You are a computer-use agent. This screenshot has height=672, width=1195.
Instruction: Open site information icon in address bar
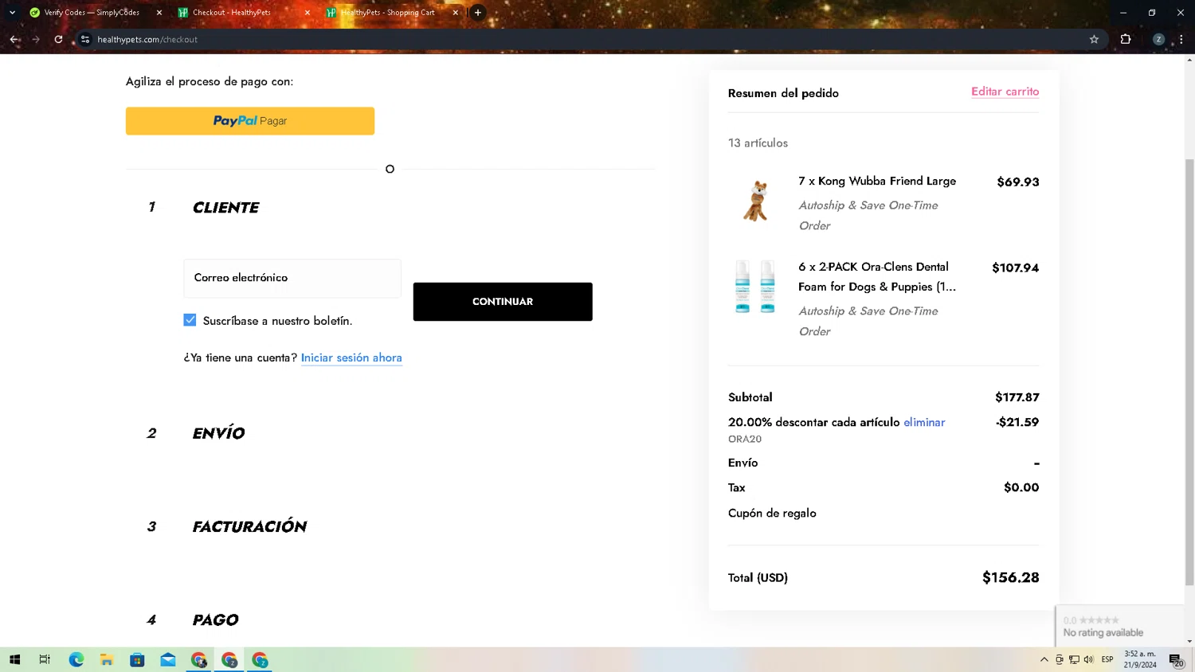(85, 39)
